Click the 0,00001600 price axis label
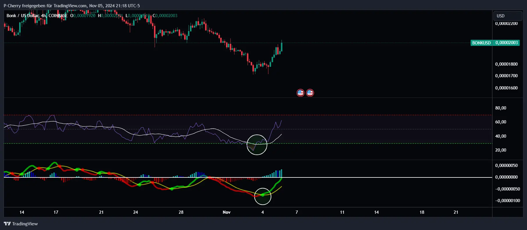The width and height of the screenshot is (527, 230). point(506,88)
